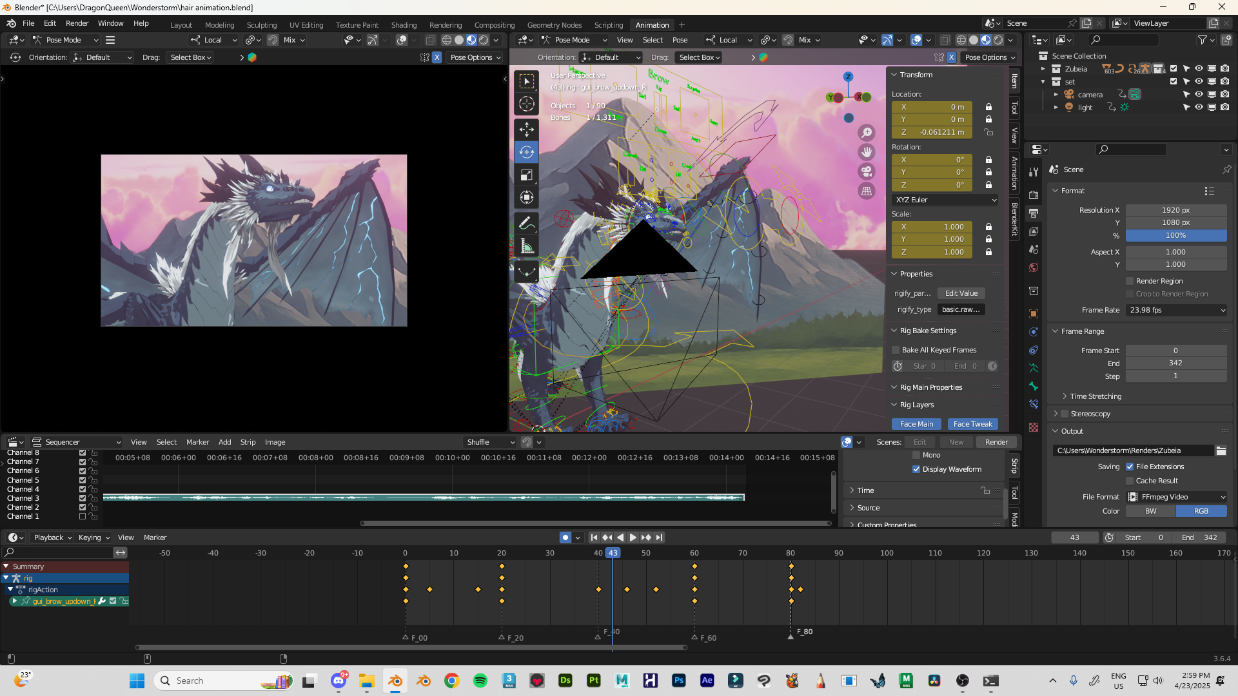The height and width of the screenshot is (696, 1238).
Task: Open Bone properties tab icon
Action: tap(1034, 386)
